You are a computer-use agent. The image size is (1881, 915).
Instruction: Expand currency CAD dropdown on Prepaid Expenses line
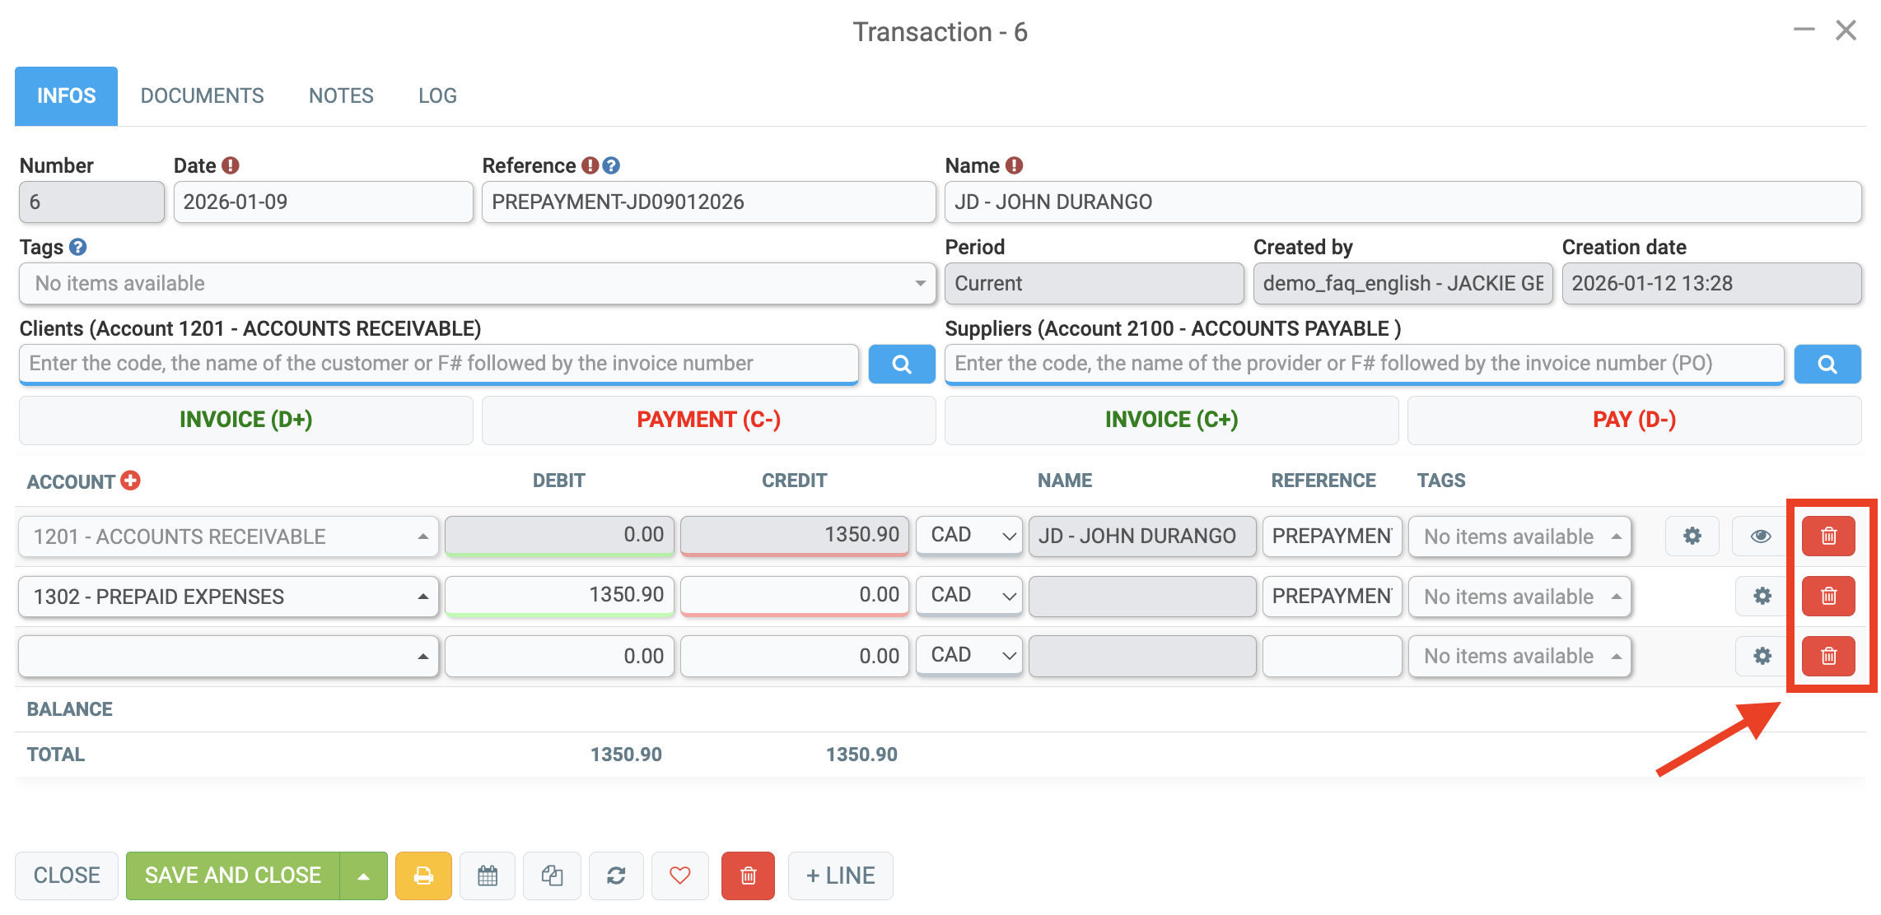point(969,595)
